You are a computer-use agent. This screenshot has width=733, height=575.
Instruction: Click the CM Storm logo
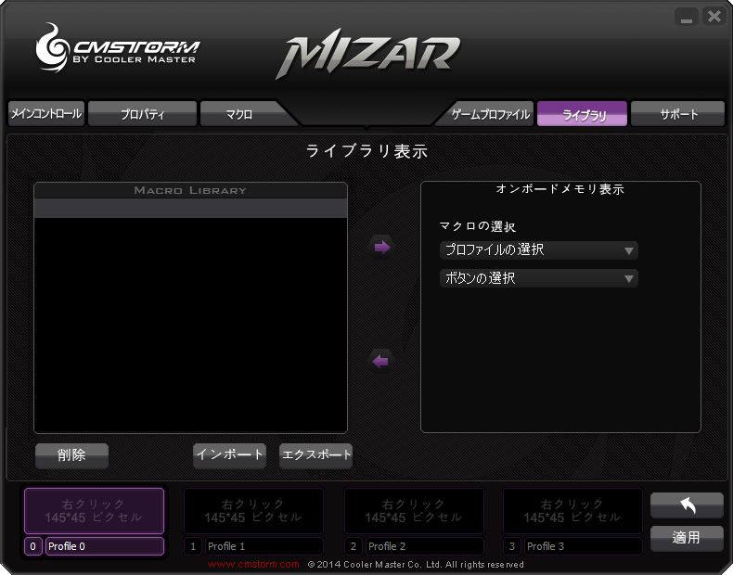point(117,48)
